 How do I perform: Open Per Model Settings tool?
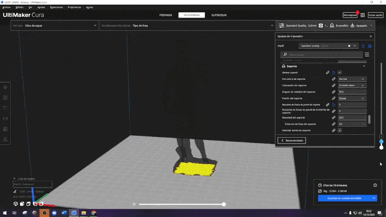tap(5, 129)
